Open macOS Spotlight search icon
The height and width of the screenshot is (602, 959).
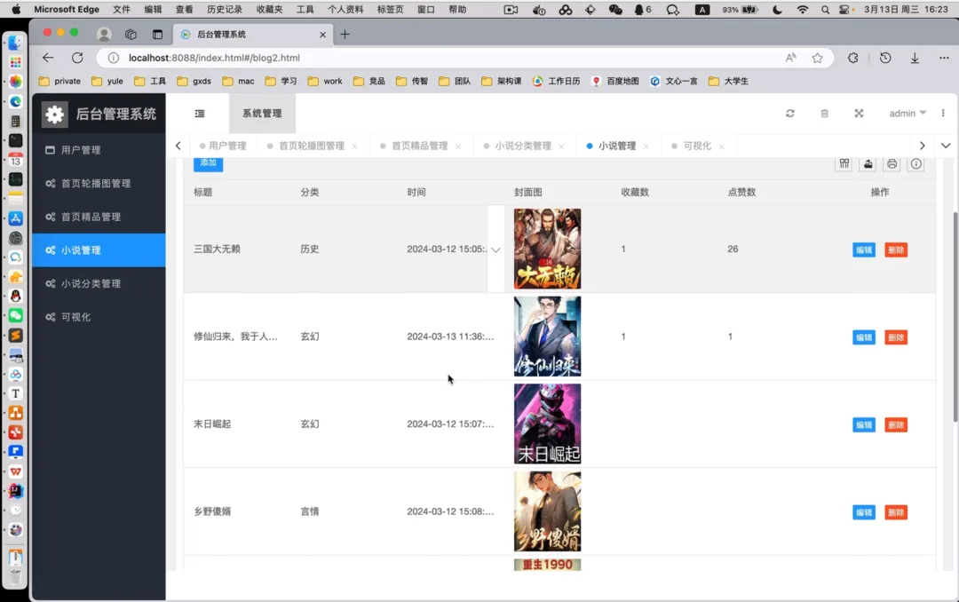[x=825, y=9]
